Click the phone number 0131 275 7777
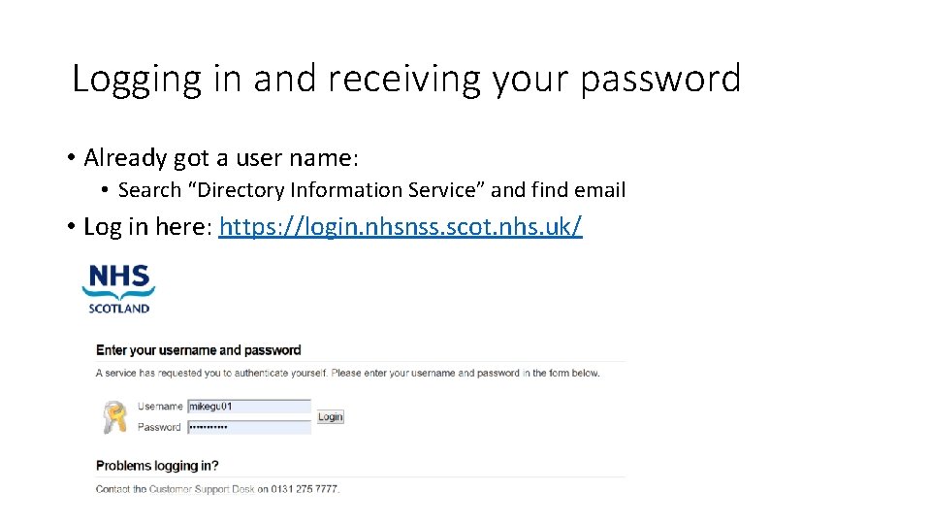This screenshot has width=931, height=524. (x=305, y=489)
